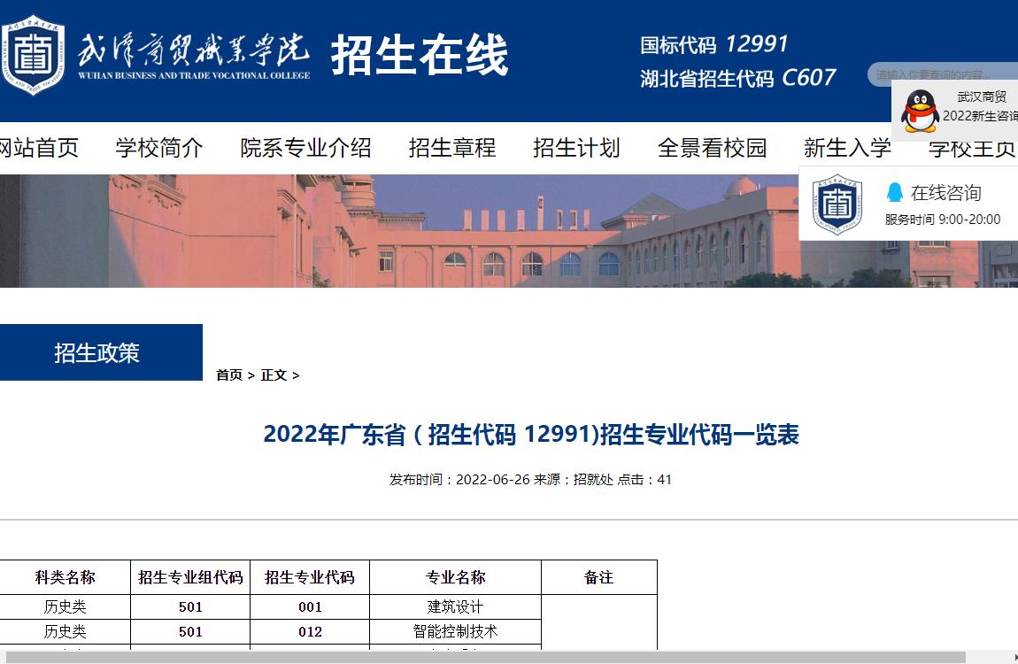
Task: Click the 在线咨询 link
Action: 946,193
